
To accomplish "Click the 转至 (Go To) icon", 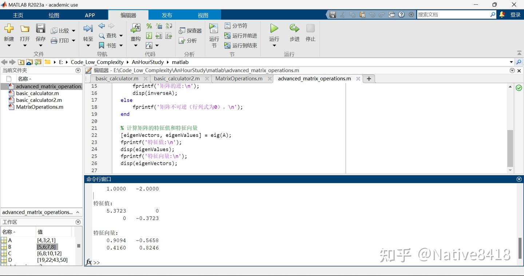I will coord(88,29).
